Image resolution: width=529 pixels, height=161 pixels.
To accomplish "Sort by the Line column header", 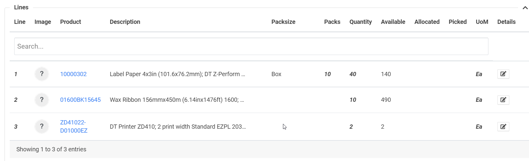I will pos(20,22).
